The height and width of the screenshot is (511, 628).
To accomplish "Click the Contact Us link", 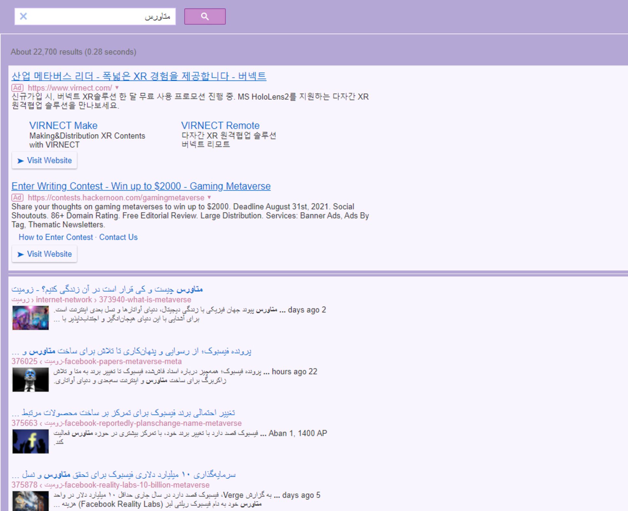I will coord(118,237).
